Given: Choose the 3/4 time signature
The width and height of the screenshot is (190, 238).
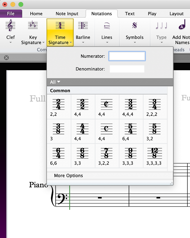Looking at the screenshot, I should click(x=155, y=106).
